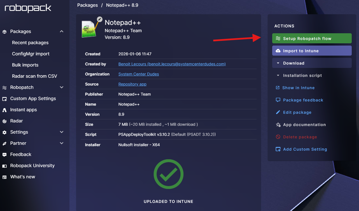Open the System Center Dudes link
The height and width of the screenshot is (211, 359).
pyautogui.click(x=138, y=74)
